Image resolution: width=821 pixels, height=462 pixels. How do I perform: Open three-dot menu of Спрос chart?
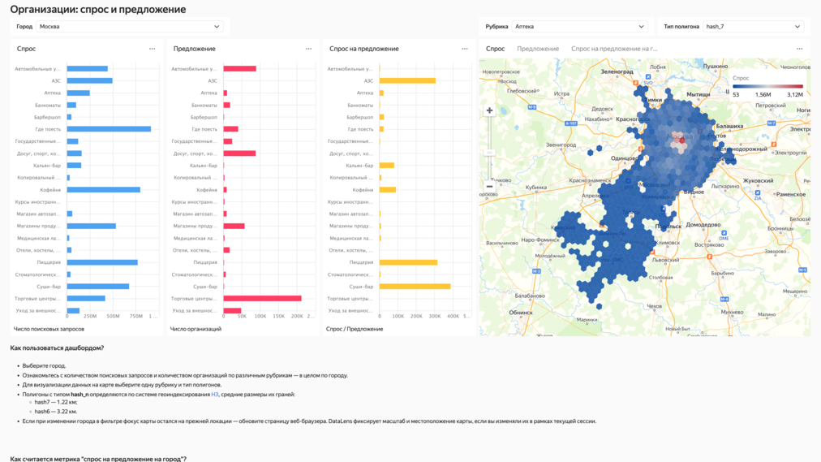(x=152, y=49)
